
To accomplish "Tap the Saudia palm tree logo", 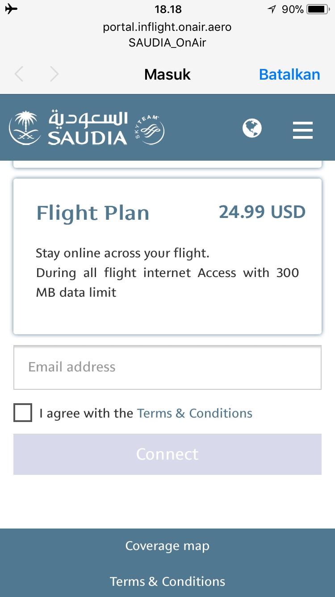I will pyautogui.click(x=26, y=128).
